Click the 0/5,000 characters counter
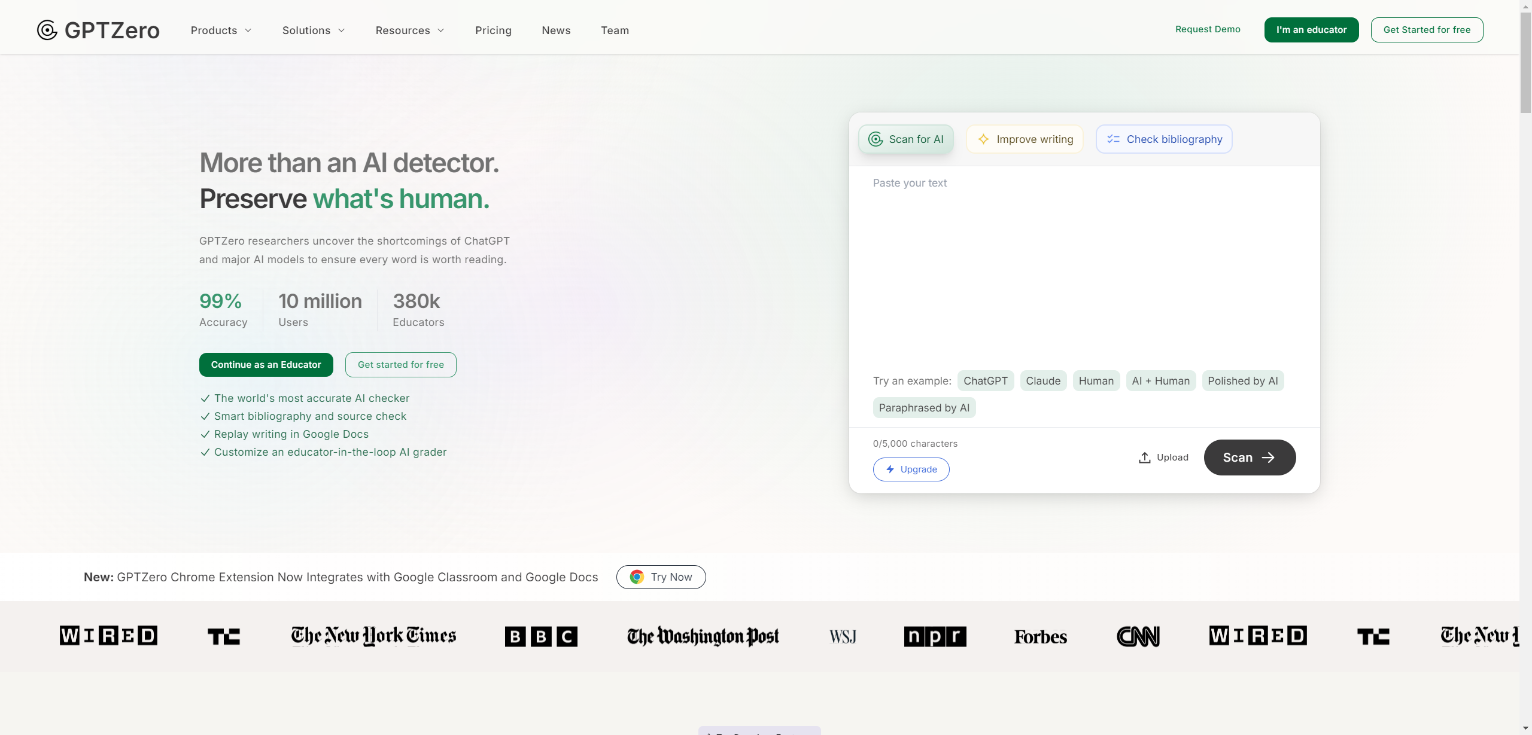Image resolution: width=1532 pixels, height=735 pixels. pyautogui.click(x=915, y=444)
